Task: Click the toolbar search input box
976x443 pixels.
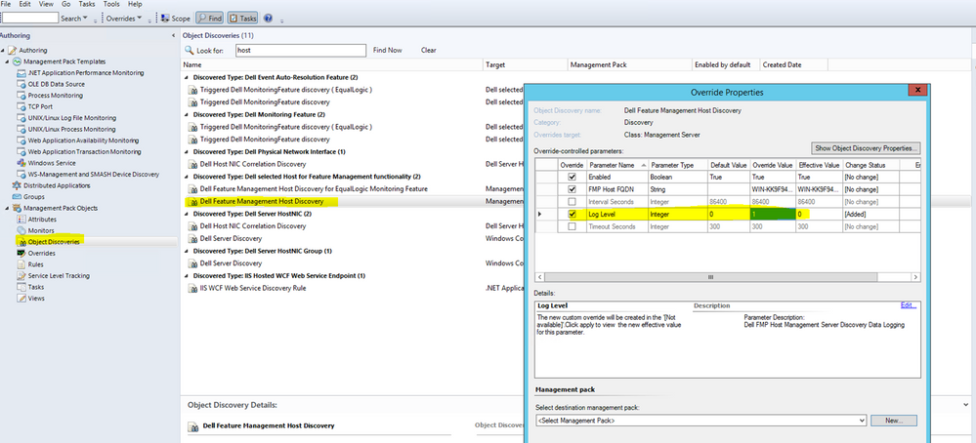Action: pos(29,19)
